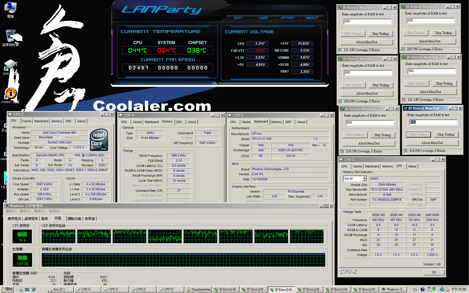
Task: Select About tab in CPU-Z Mainboard window
Action: click(301, 122)
